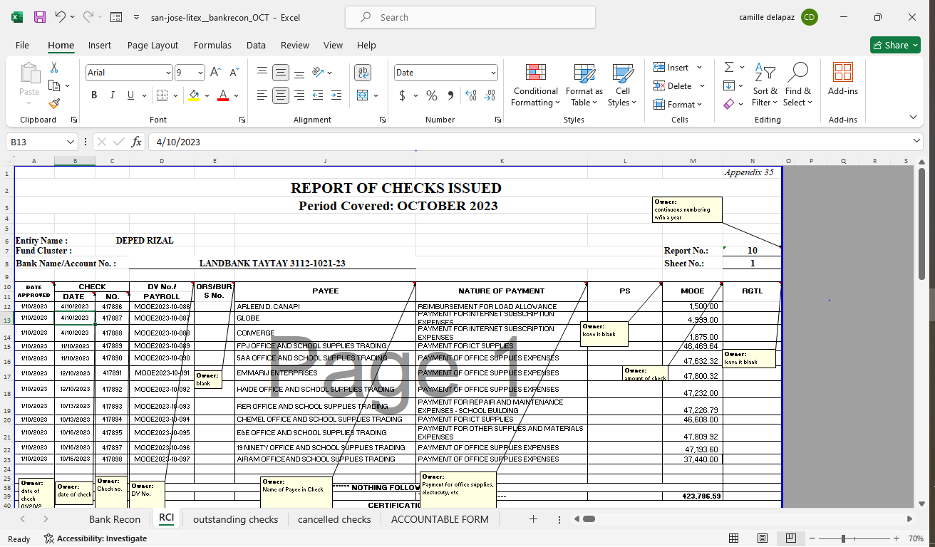Click the yellow Fill Color swatch
This screenshot has height=547, width=935.
tap(194, 95)
